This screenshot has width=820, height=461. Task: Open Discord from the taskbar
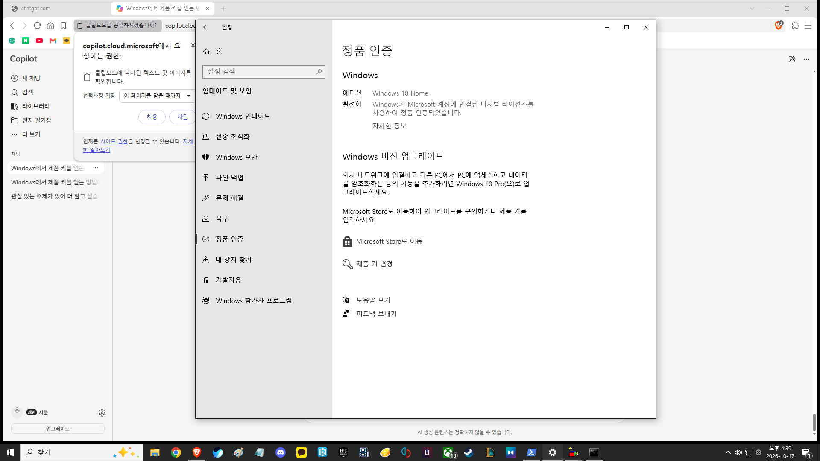281,452
